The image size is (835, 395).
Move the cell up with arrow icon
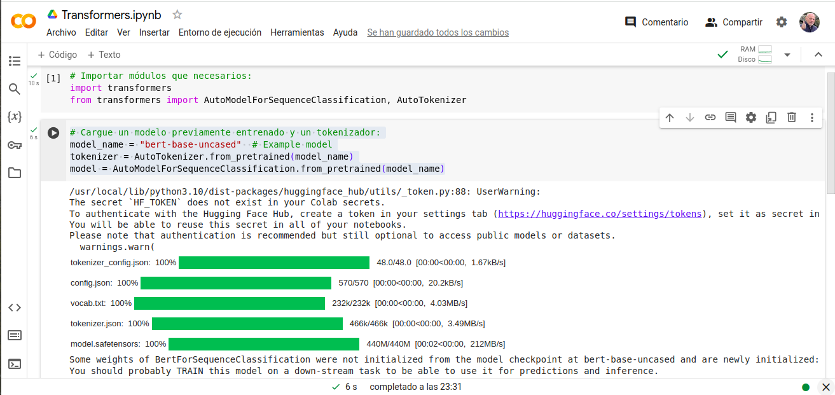(x=670, y=118)
